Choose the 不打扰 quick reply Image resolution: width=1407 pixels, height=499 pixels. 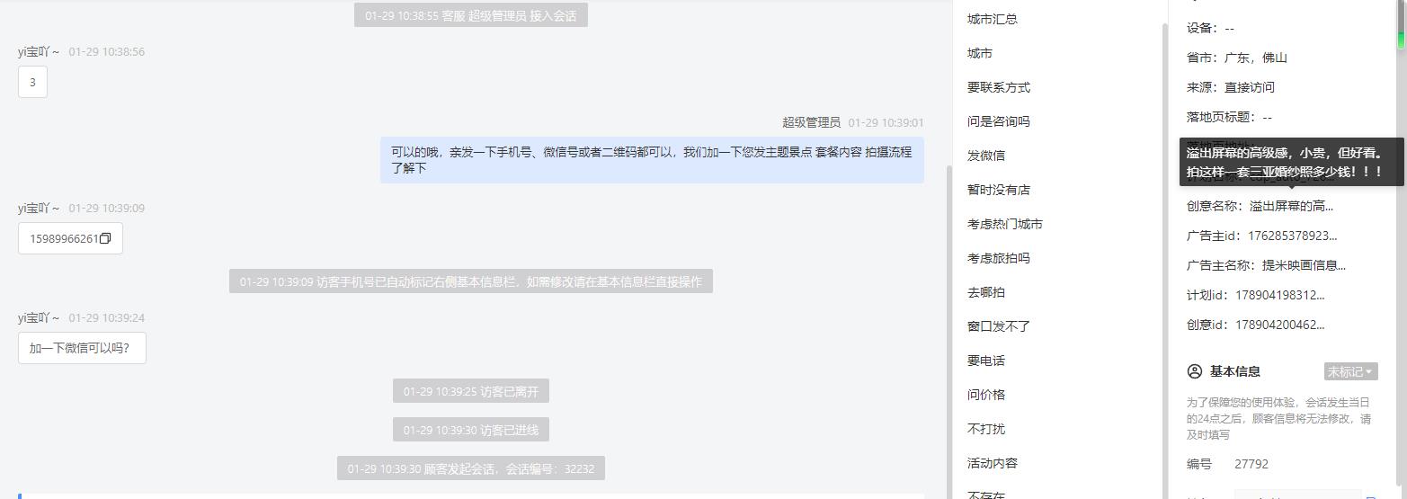[986, 429]
